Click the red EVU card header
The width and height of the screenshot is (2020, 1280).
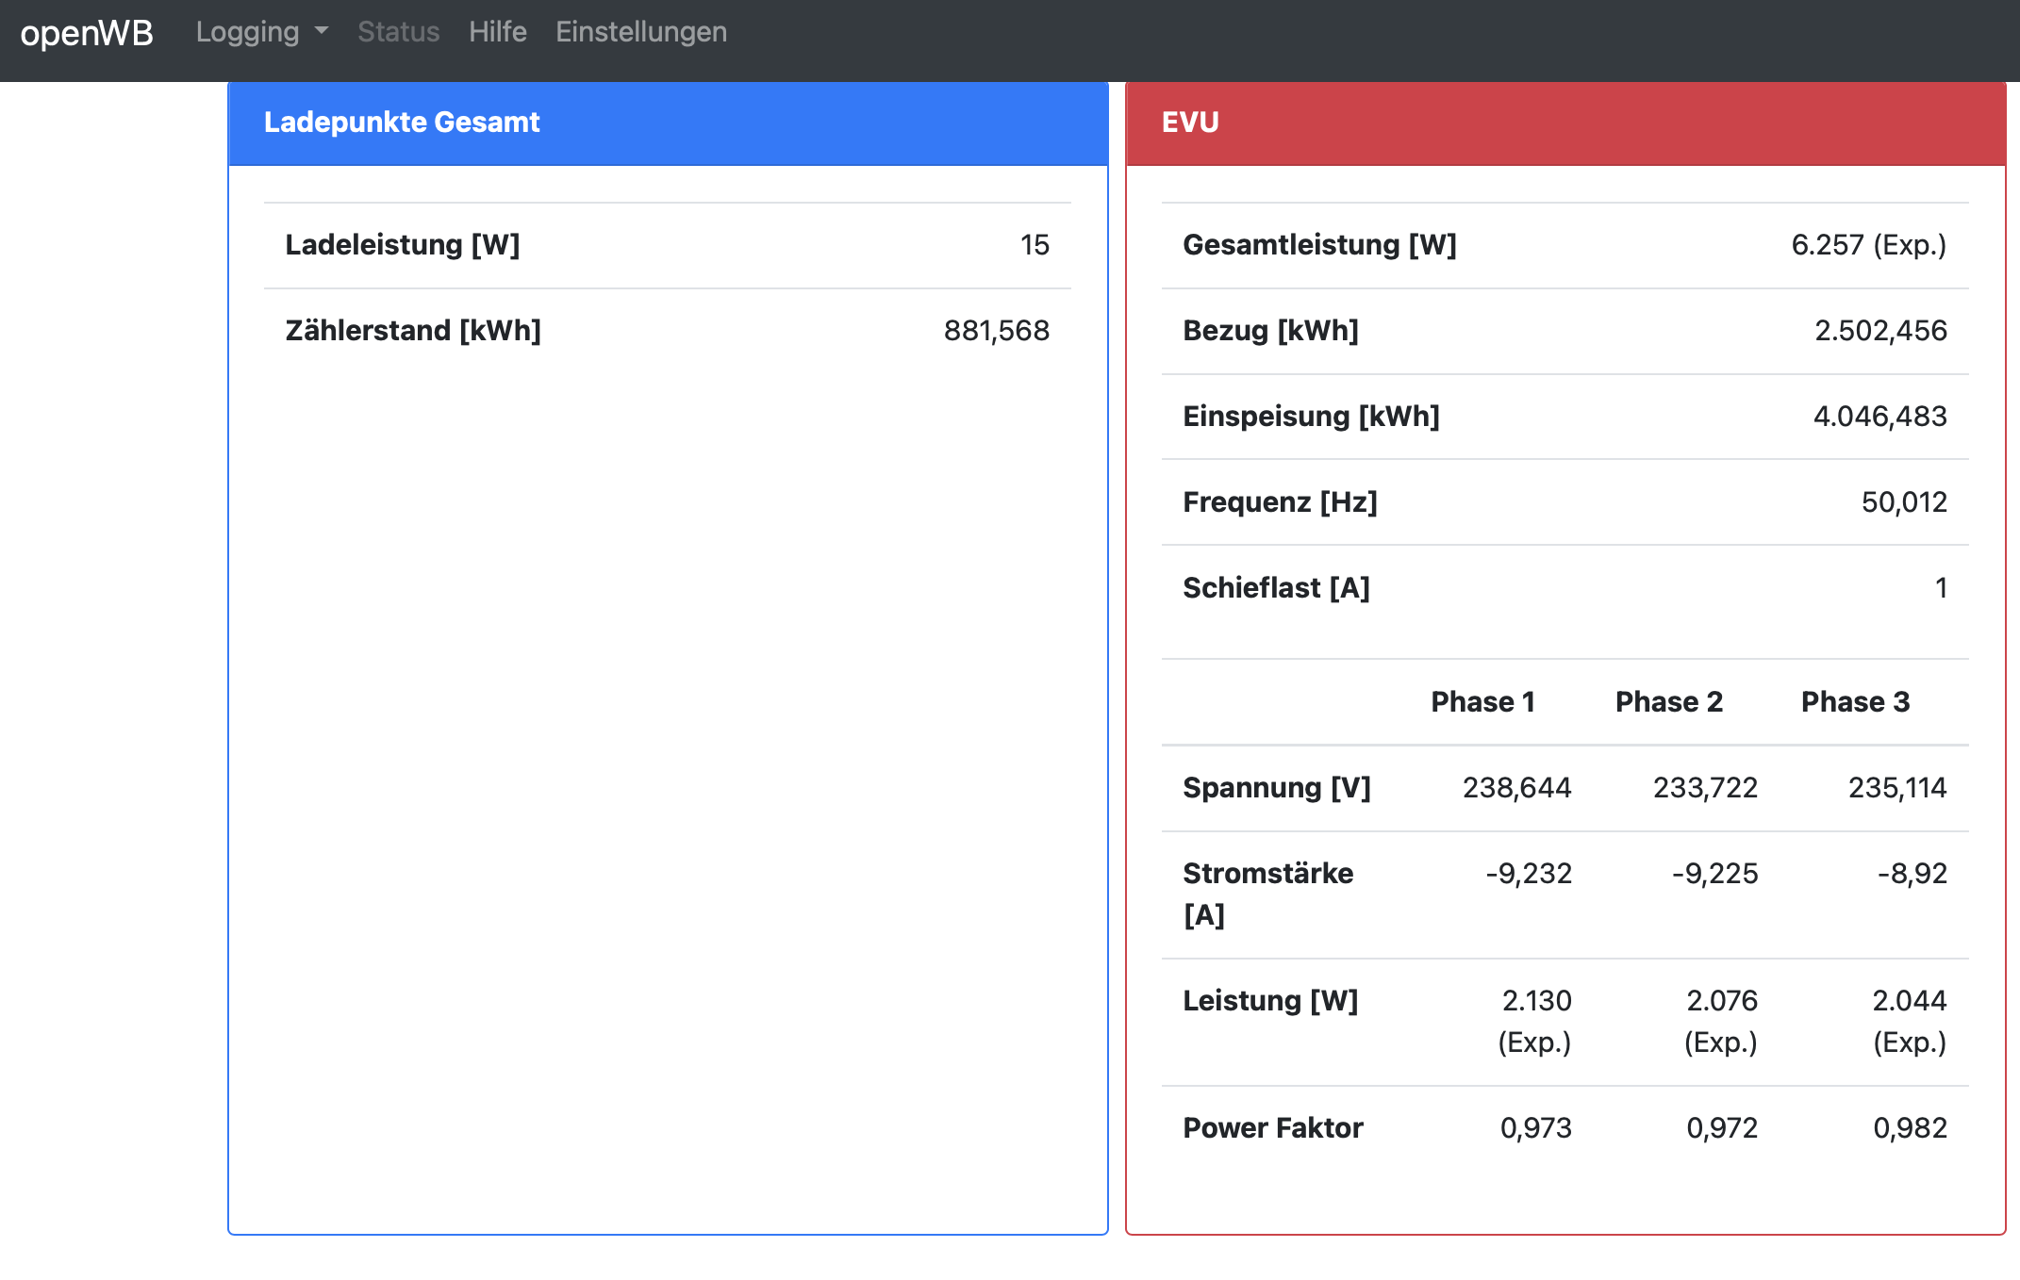1565,123
